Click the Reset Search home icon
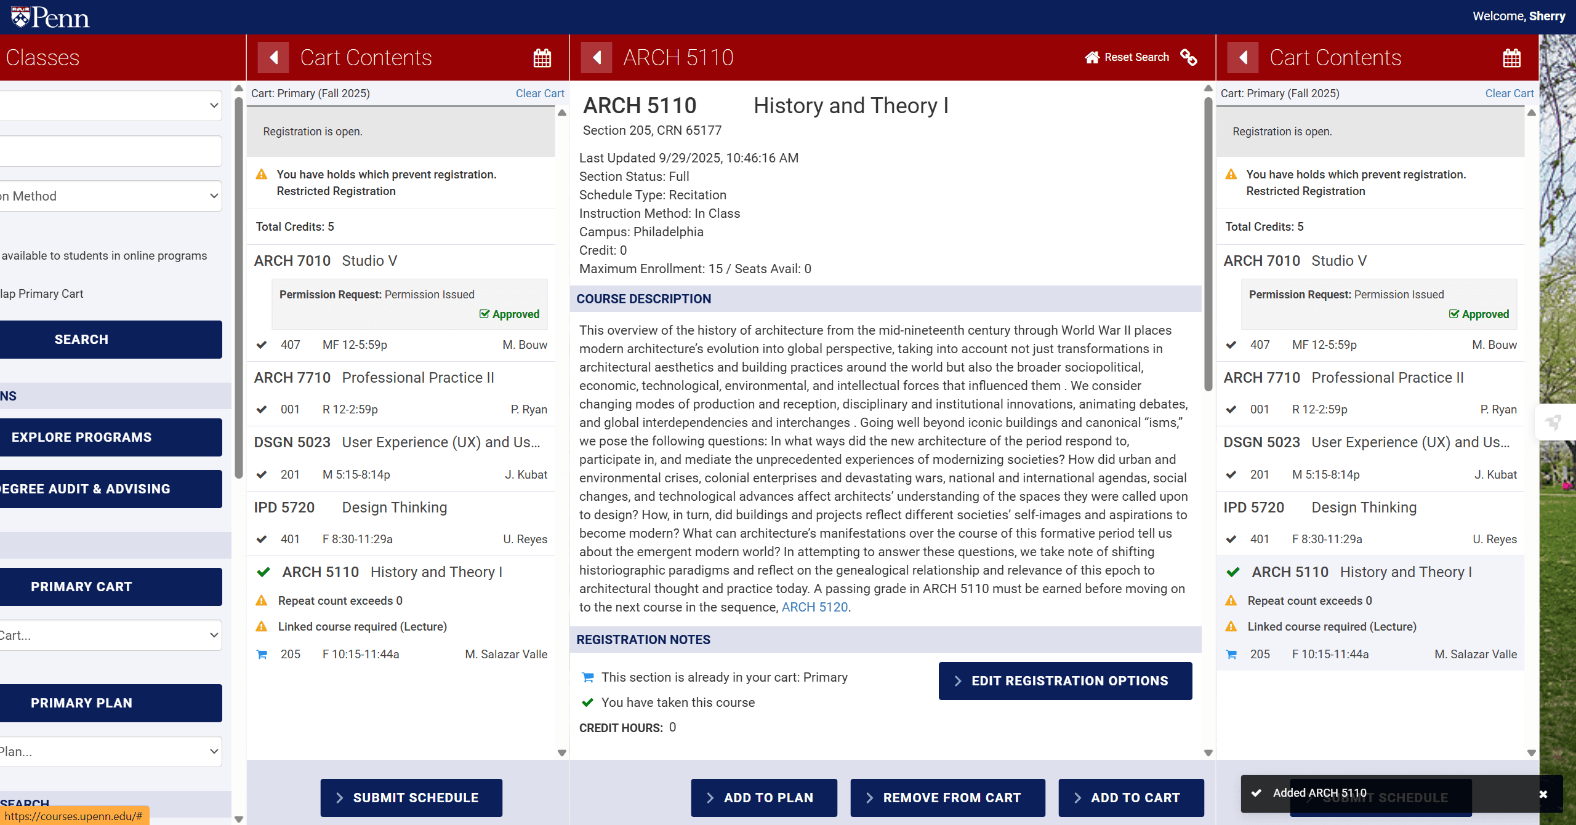 pos(1092,57)
